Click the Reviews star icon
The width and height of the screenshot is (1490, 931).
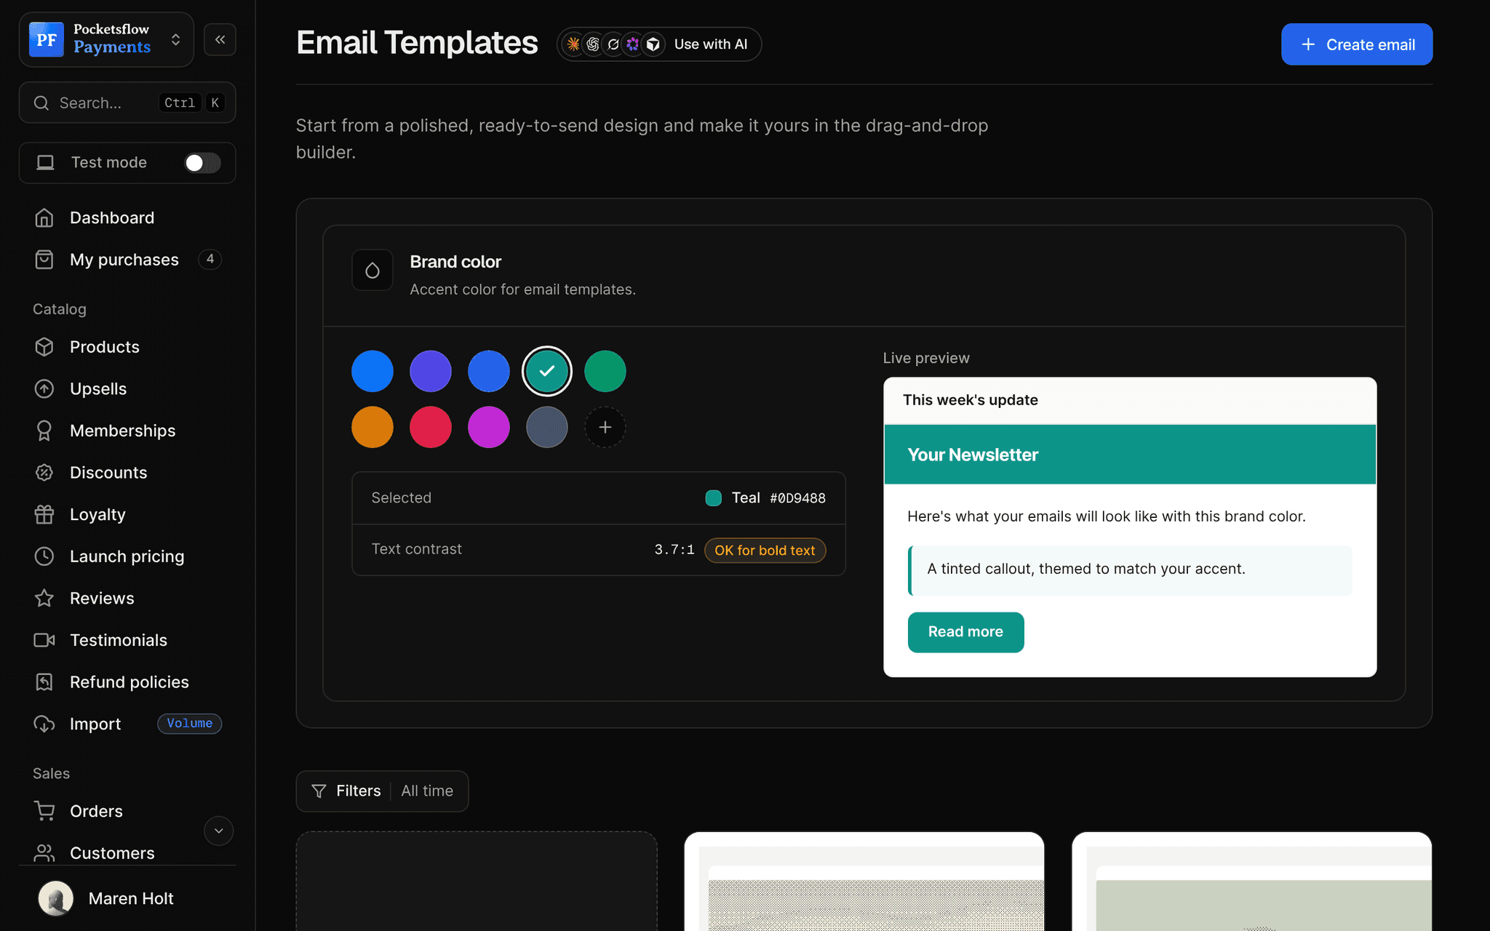44,598
